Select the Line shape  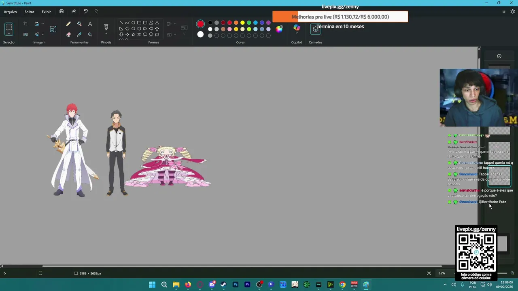click(x=121, y=23)
